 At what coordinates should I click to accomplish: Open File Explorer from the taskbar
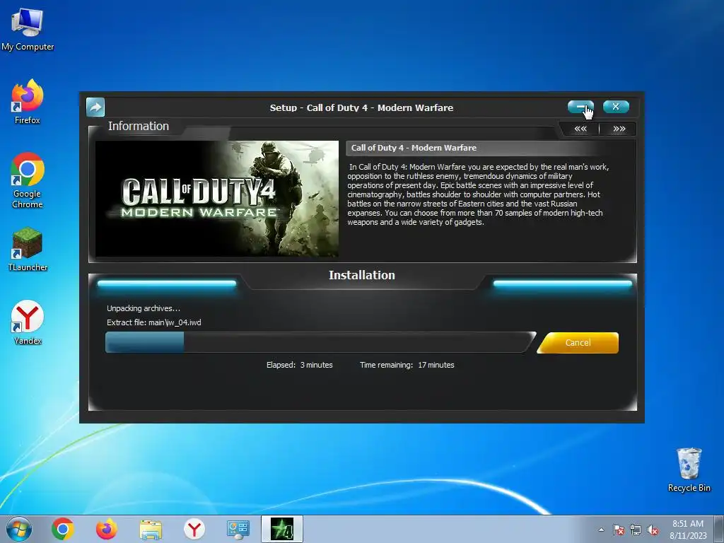point(151,529)
